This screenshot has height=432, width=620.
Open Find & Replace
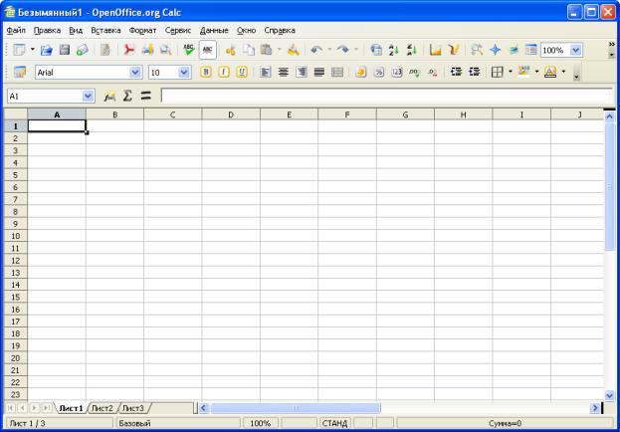[477, 50]
